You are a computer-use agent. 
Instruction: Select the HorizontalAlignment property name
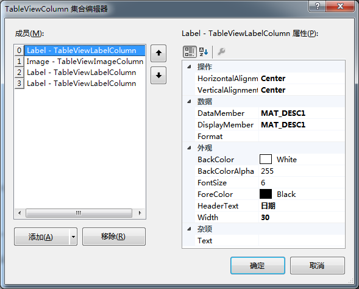click(x=227, y=78)
